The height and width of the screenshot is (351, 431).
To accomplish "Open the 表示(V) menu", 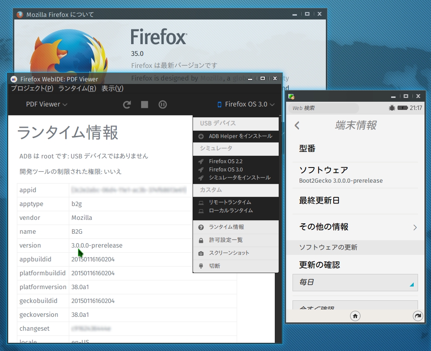I will point(113,88).
